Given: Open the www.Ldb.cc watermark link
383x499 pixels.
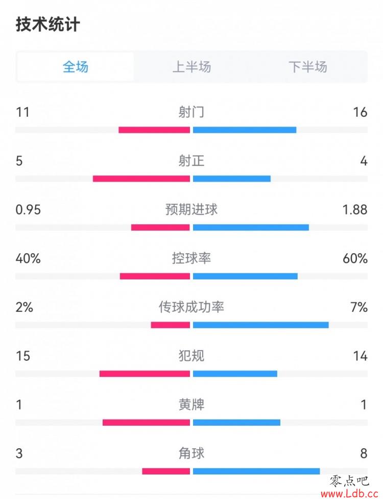Looking at the screenshot, I should (x=350, y=494).
